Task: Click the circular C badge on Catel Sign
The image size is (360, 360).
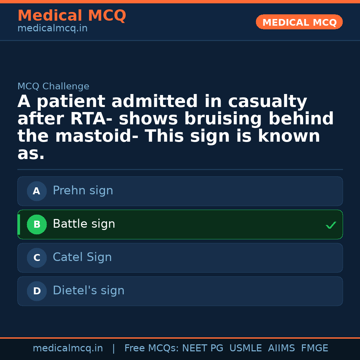Action: [37, 258]
